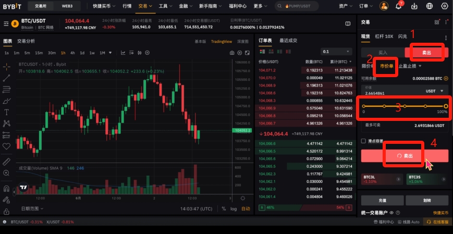
Task: Show only asks in order book view
Action: pos(288,52)
